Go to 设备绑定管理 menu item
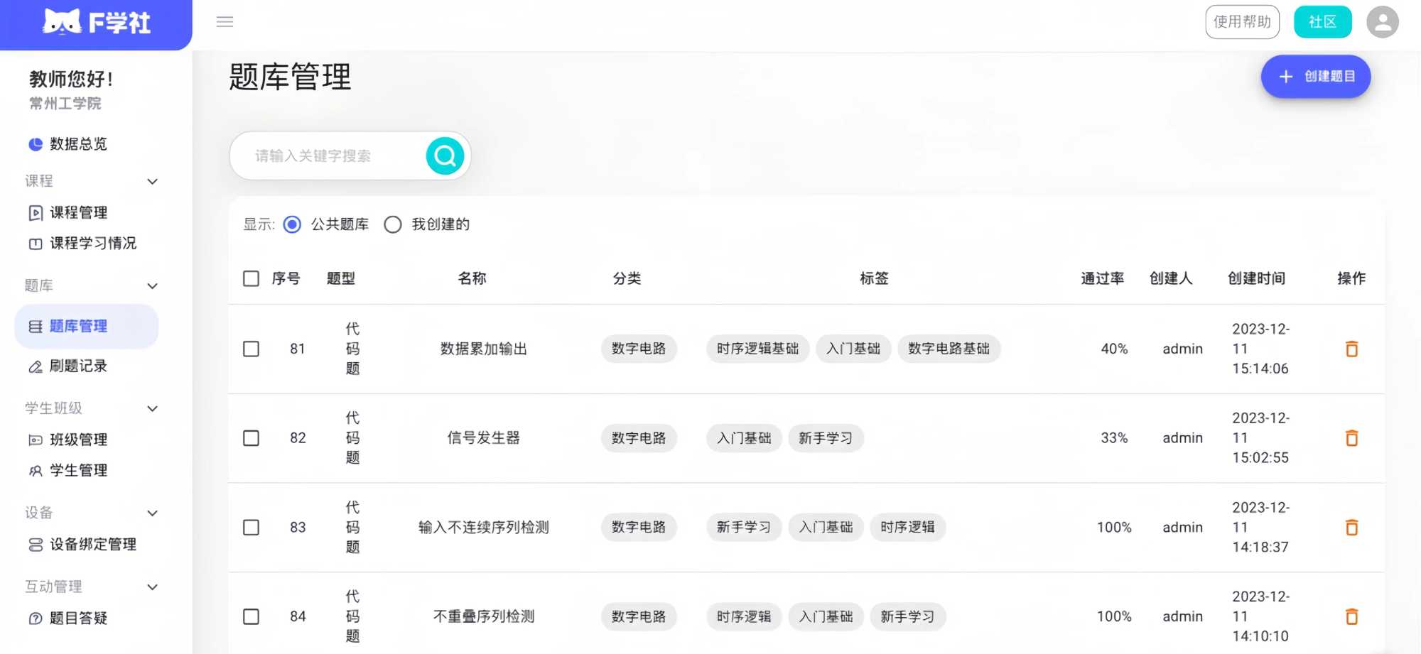 click(x=92, y=545)
